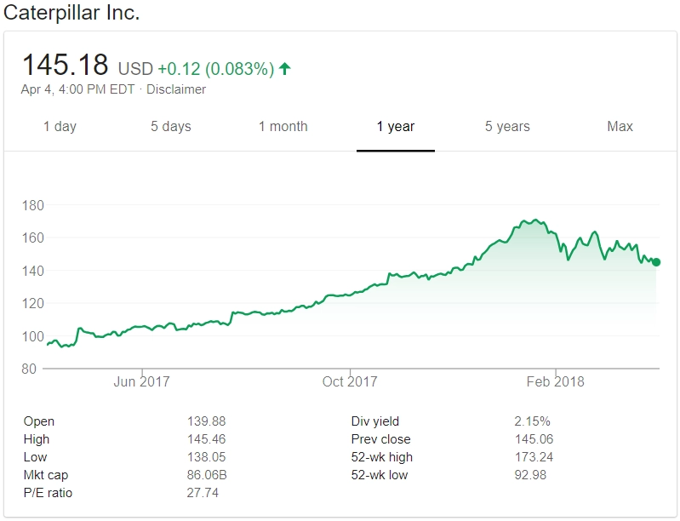680x521 pixels.
Task: Click the Oct 2017 axis label
Action: (350, 381)
